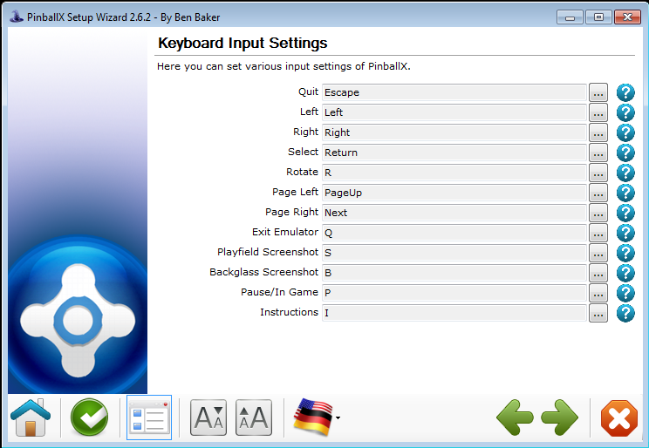
Task: Open help for the Exit Emulator setting
Action: point(625,233)
